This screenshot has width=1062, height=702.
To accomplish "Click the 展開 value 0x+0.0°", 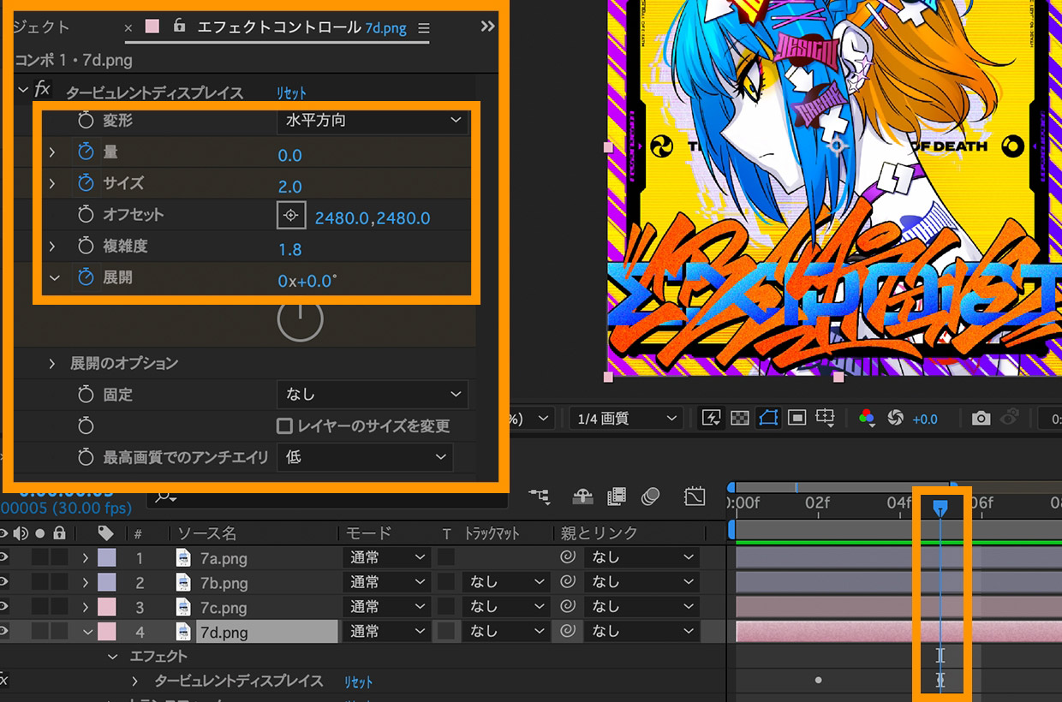I will point(307,281).
